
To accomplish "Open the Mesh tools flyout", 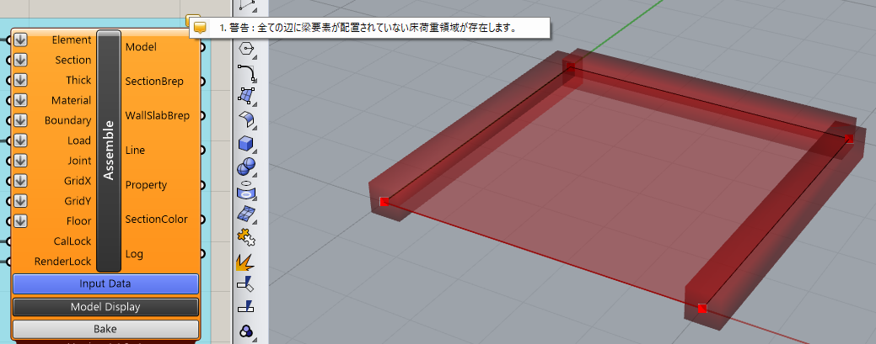I will [247, 214].
